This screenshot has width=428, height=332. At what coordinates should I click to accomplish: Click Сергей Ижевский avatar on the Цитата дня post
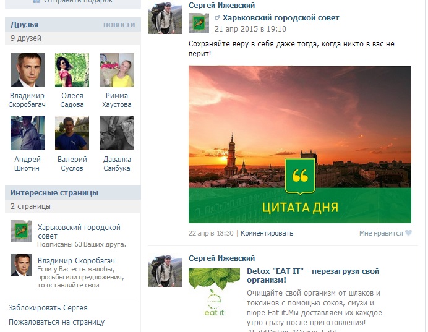(x=165, y=17)
